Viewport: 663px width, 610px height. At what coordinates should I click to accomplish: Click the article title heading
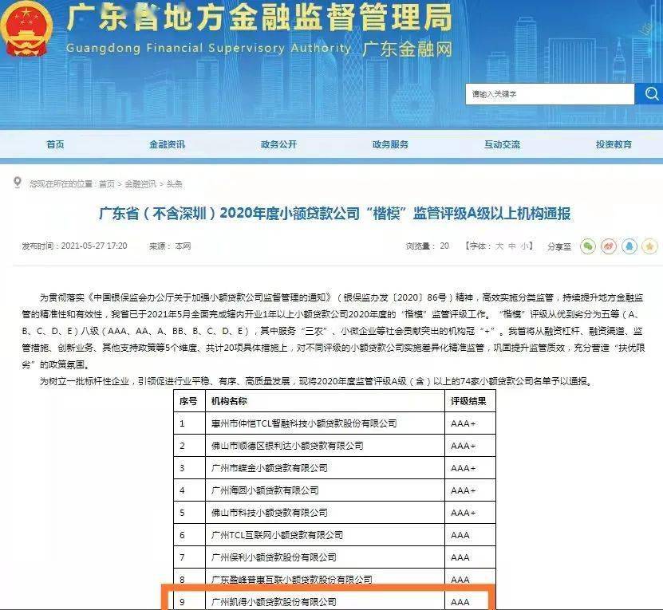point(334,214)
